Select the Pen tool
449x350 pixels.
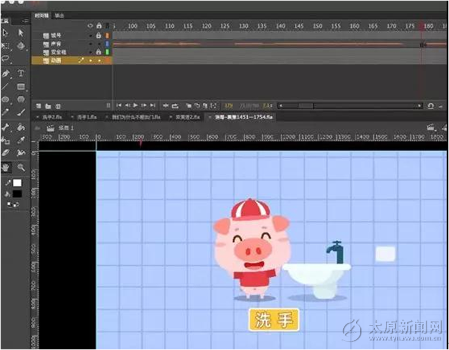coord(6,73)
